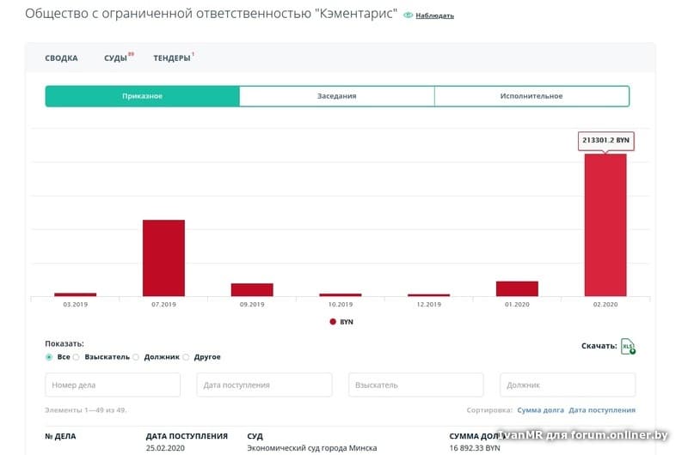Click the 25.02.2020 date cell
Image resolution: width=688 pixels, height=455 pixels.
165,448
